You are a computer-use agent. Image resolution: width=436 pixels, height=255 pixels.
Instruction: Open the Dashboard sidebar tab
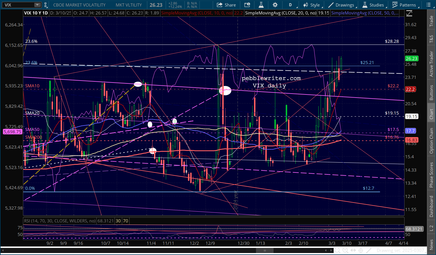[431, 206]
